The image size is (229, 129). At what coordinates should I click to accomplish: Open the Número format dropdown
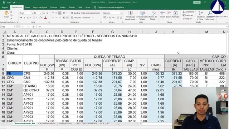click(x=121, y=13)
